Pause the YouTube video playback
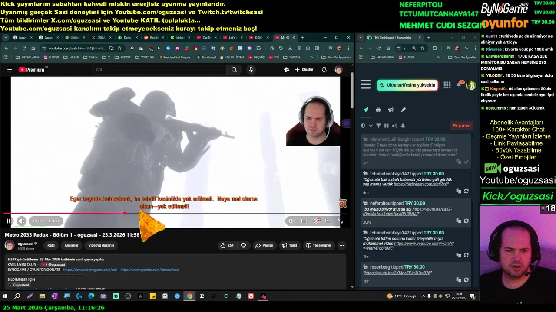The image size is (556, 312). [x=9, y=221]
